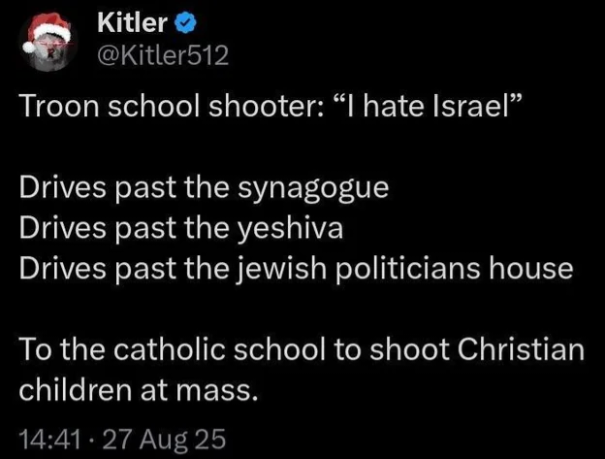Click the red Santa hat on avatar
The image size is (605, 459).
click(39, 28)
